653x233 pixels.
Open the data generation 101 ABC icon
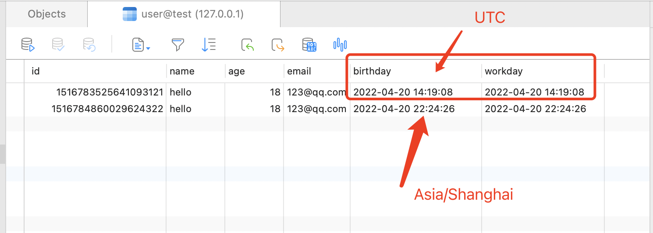pyautogui.click(x=309, y=44)
